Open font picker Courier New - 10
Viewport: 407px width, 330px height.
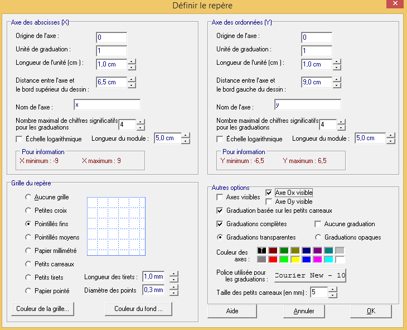click(310, 275)
